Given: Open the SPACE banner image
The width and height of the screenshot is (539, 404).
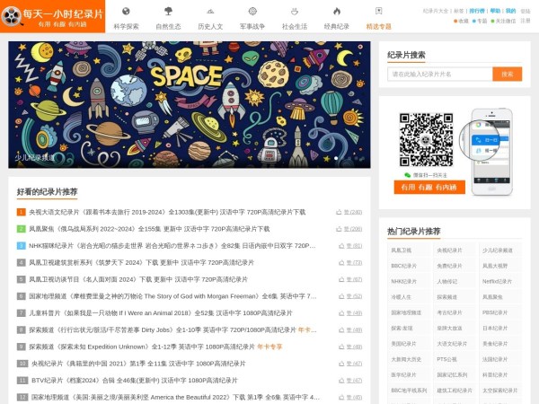Looking at the screenshot, I should click(x=190, y=103).
